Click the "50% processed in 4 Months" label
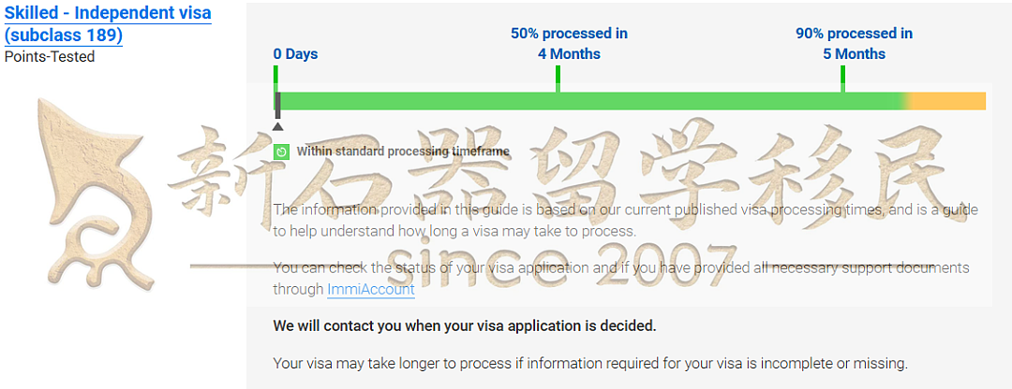Screen dimensions: 1012x389 coord(570,44)
